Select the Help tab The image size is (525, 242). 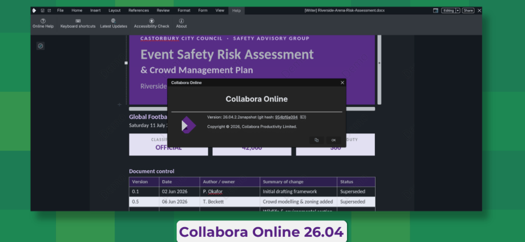[236, 11]
